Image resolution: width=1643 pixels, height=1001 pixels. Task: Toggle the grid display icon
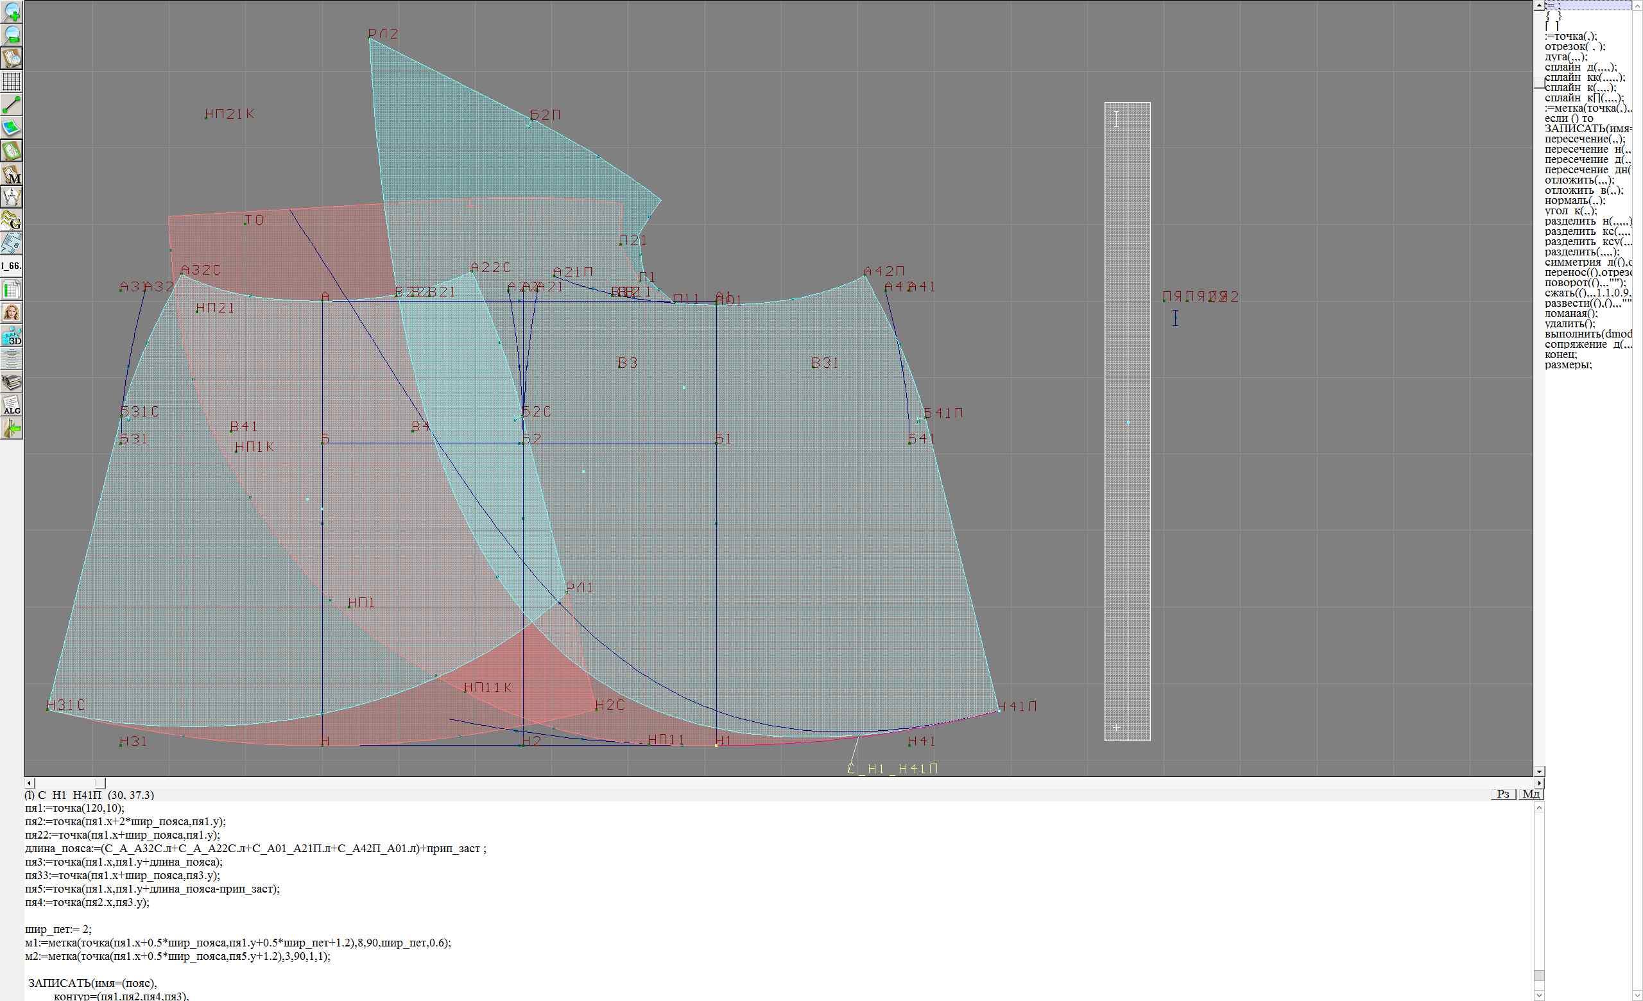(12, 81)
